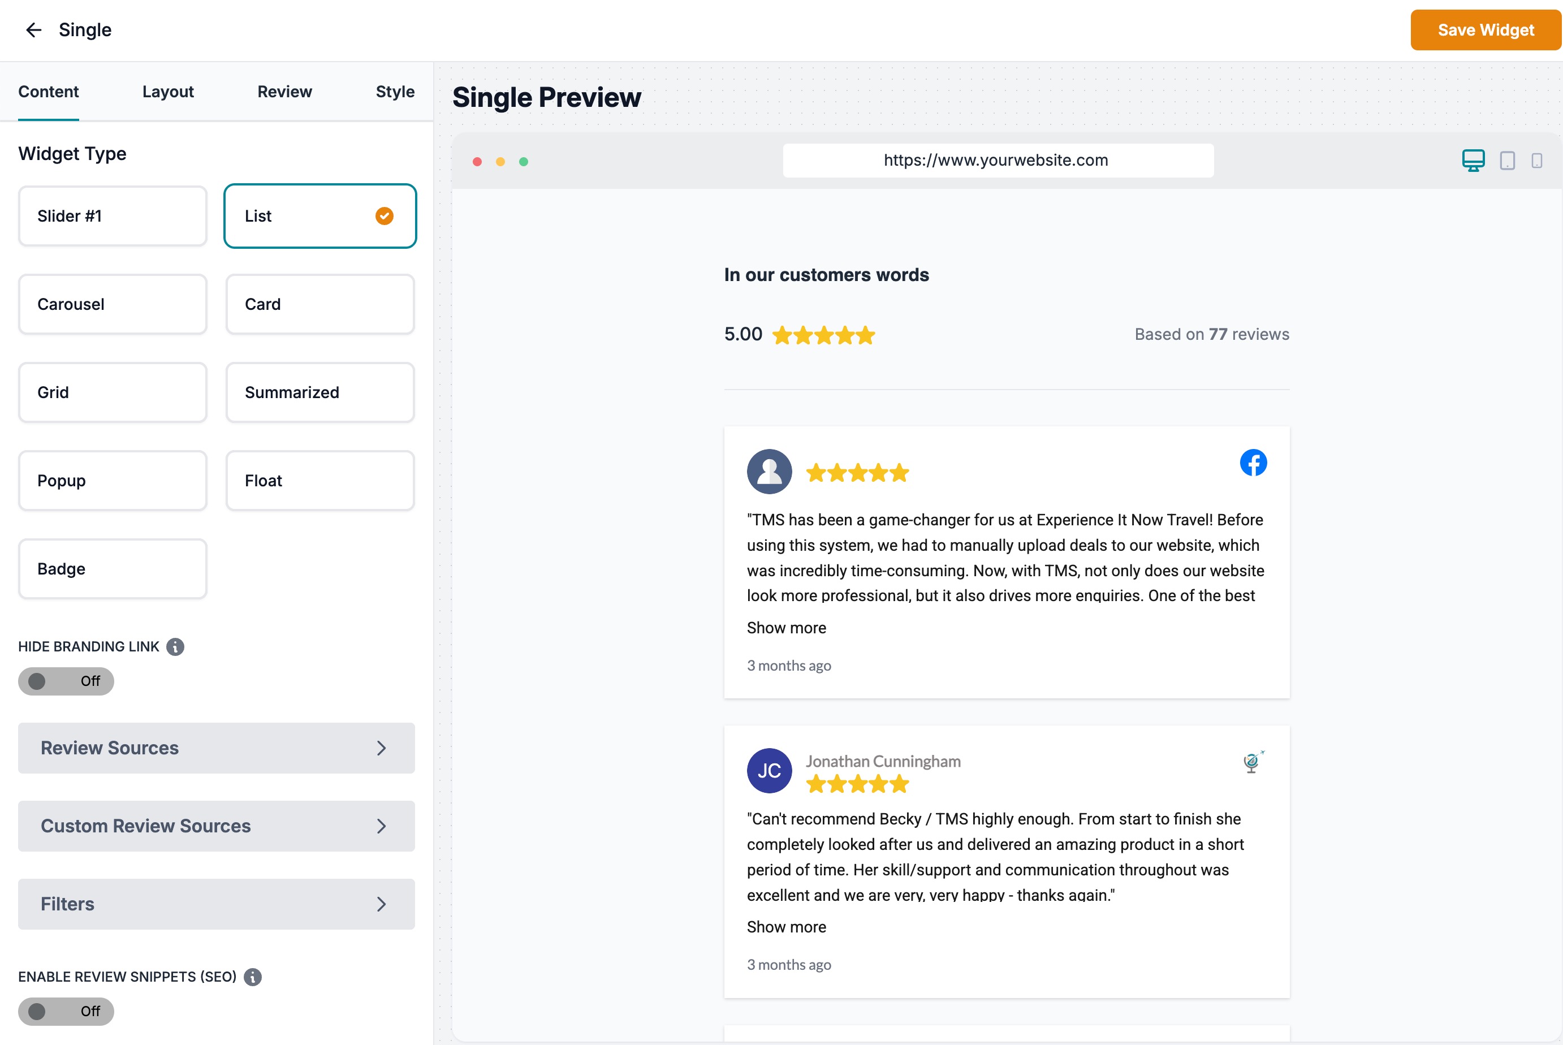Screen dimensions: 1563x1045
Task: Click the Single title in header
Action: coord(85,30)
